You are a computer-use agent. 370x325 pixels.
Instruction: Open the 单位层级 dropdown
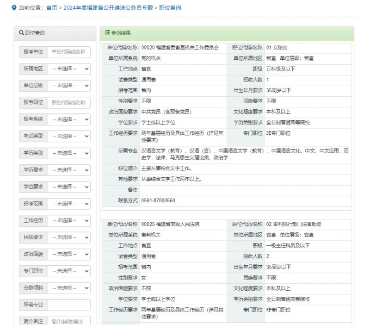click(x=68, y=86)
